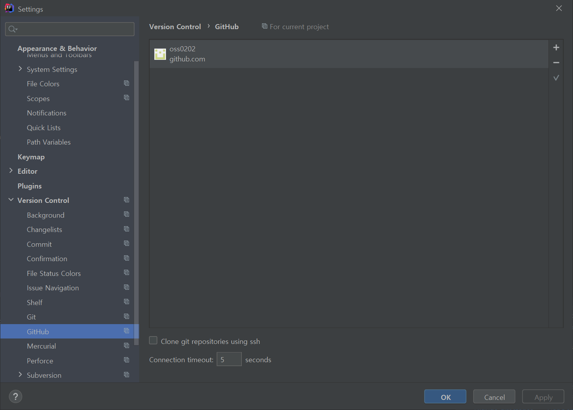Focus the settings search field
This screenshot has width=573, height=410.
(70, 29)
